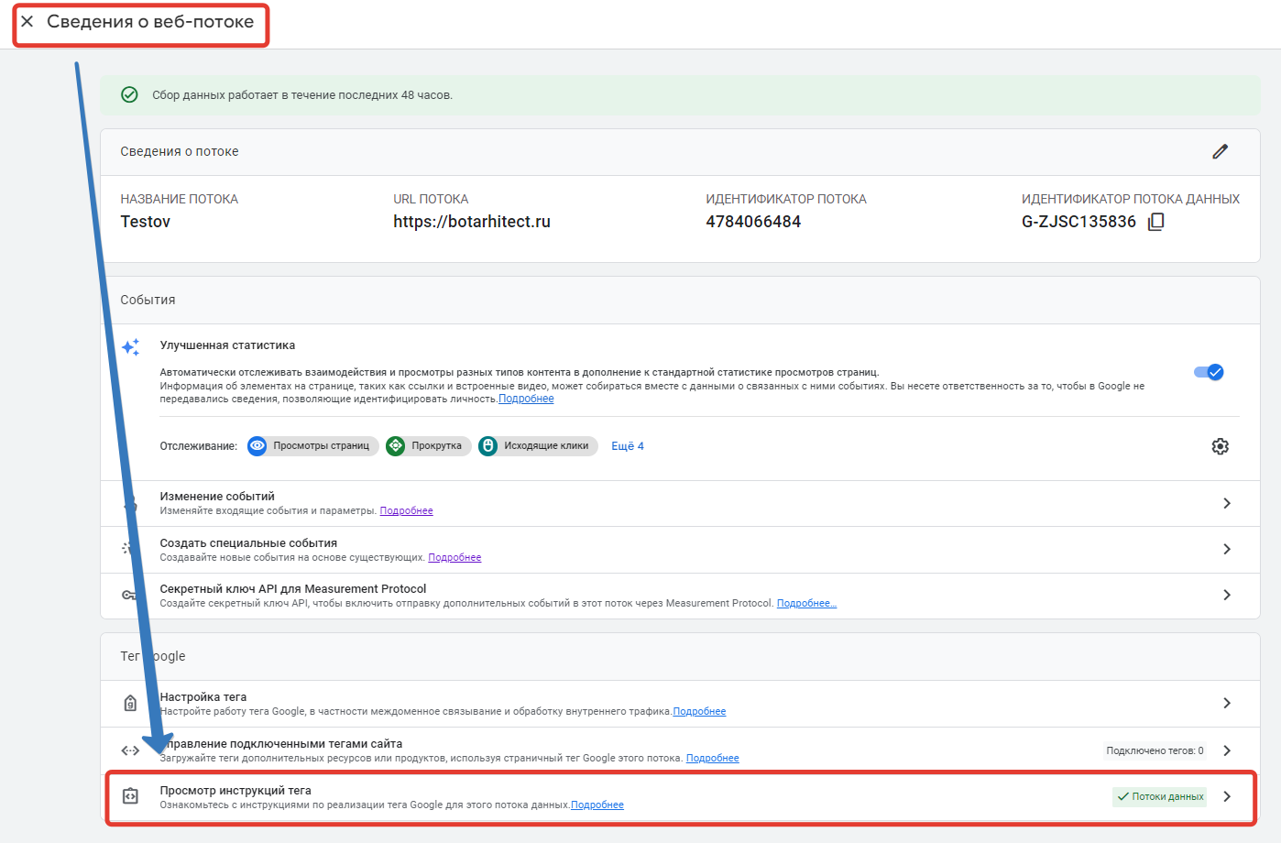
Task: Click the tag instructions code icon
Action: (x=130, y=796)
